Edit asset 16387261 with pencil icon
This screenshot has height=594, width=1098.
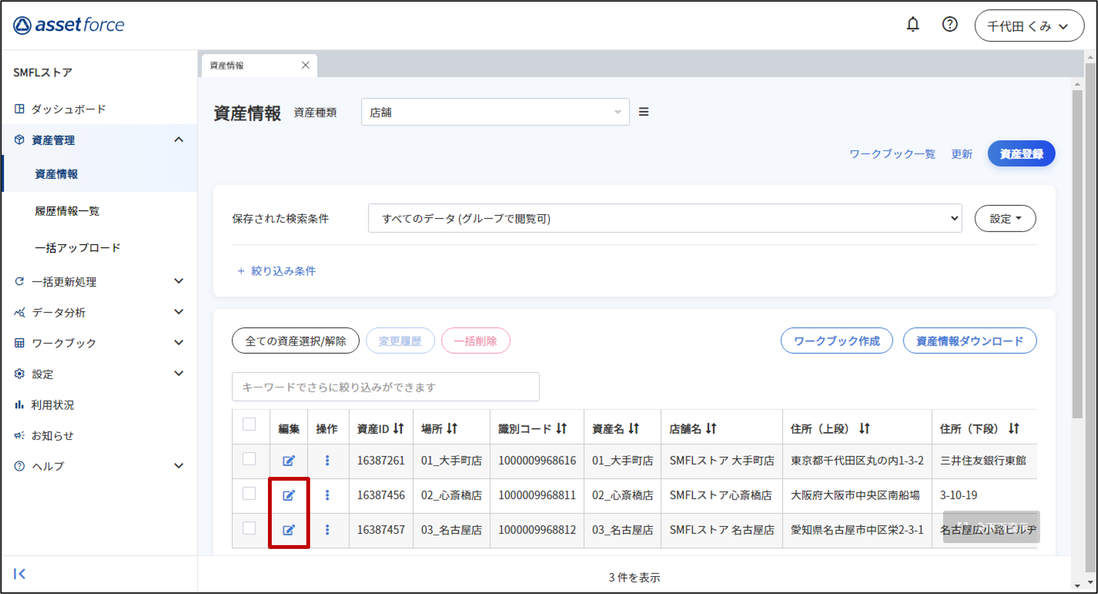point(289,460)
